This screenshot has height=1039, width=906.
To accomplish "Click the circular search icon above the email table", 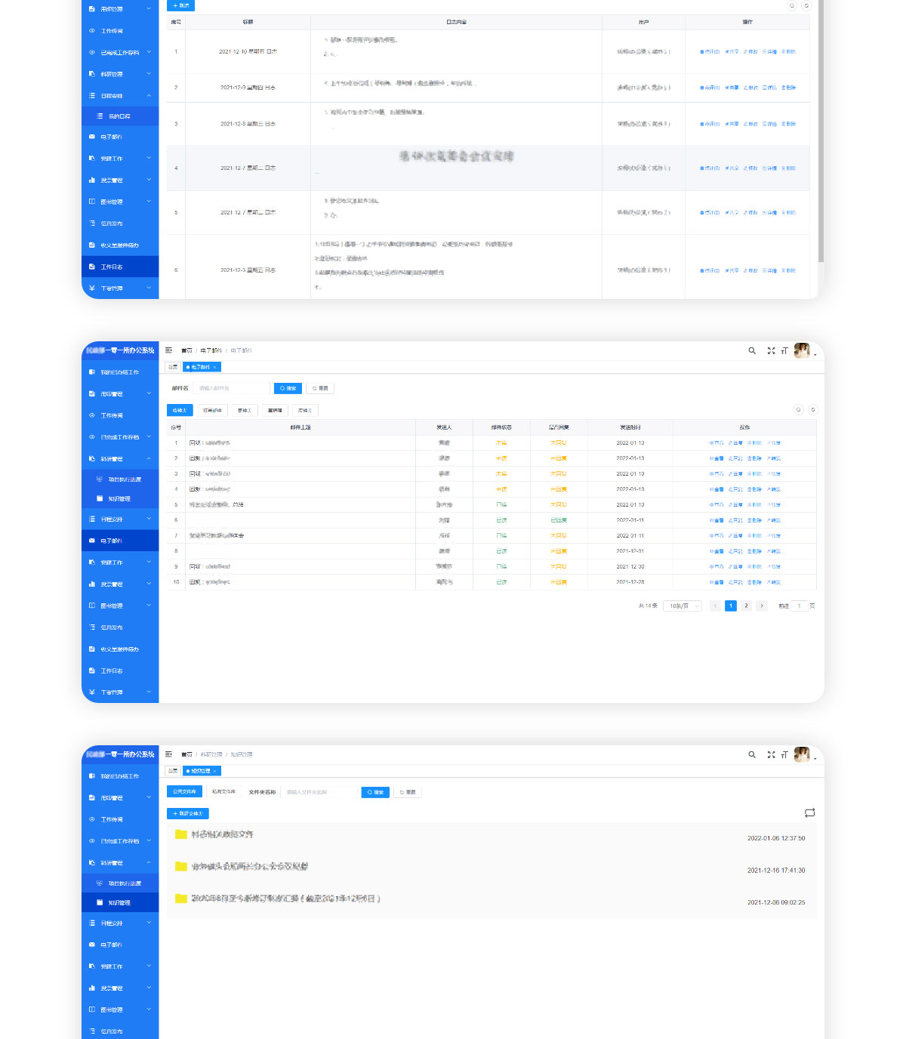I will (x=798, y=410).
